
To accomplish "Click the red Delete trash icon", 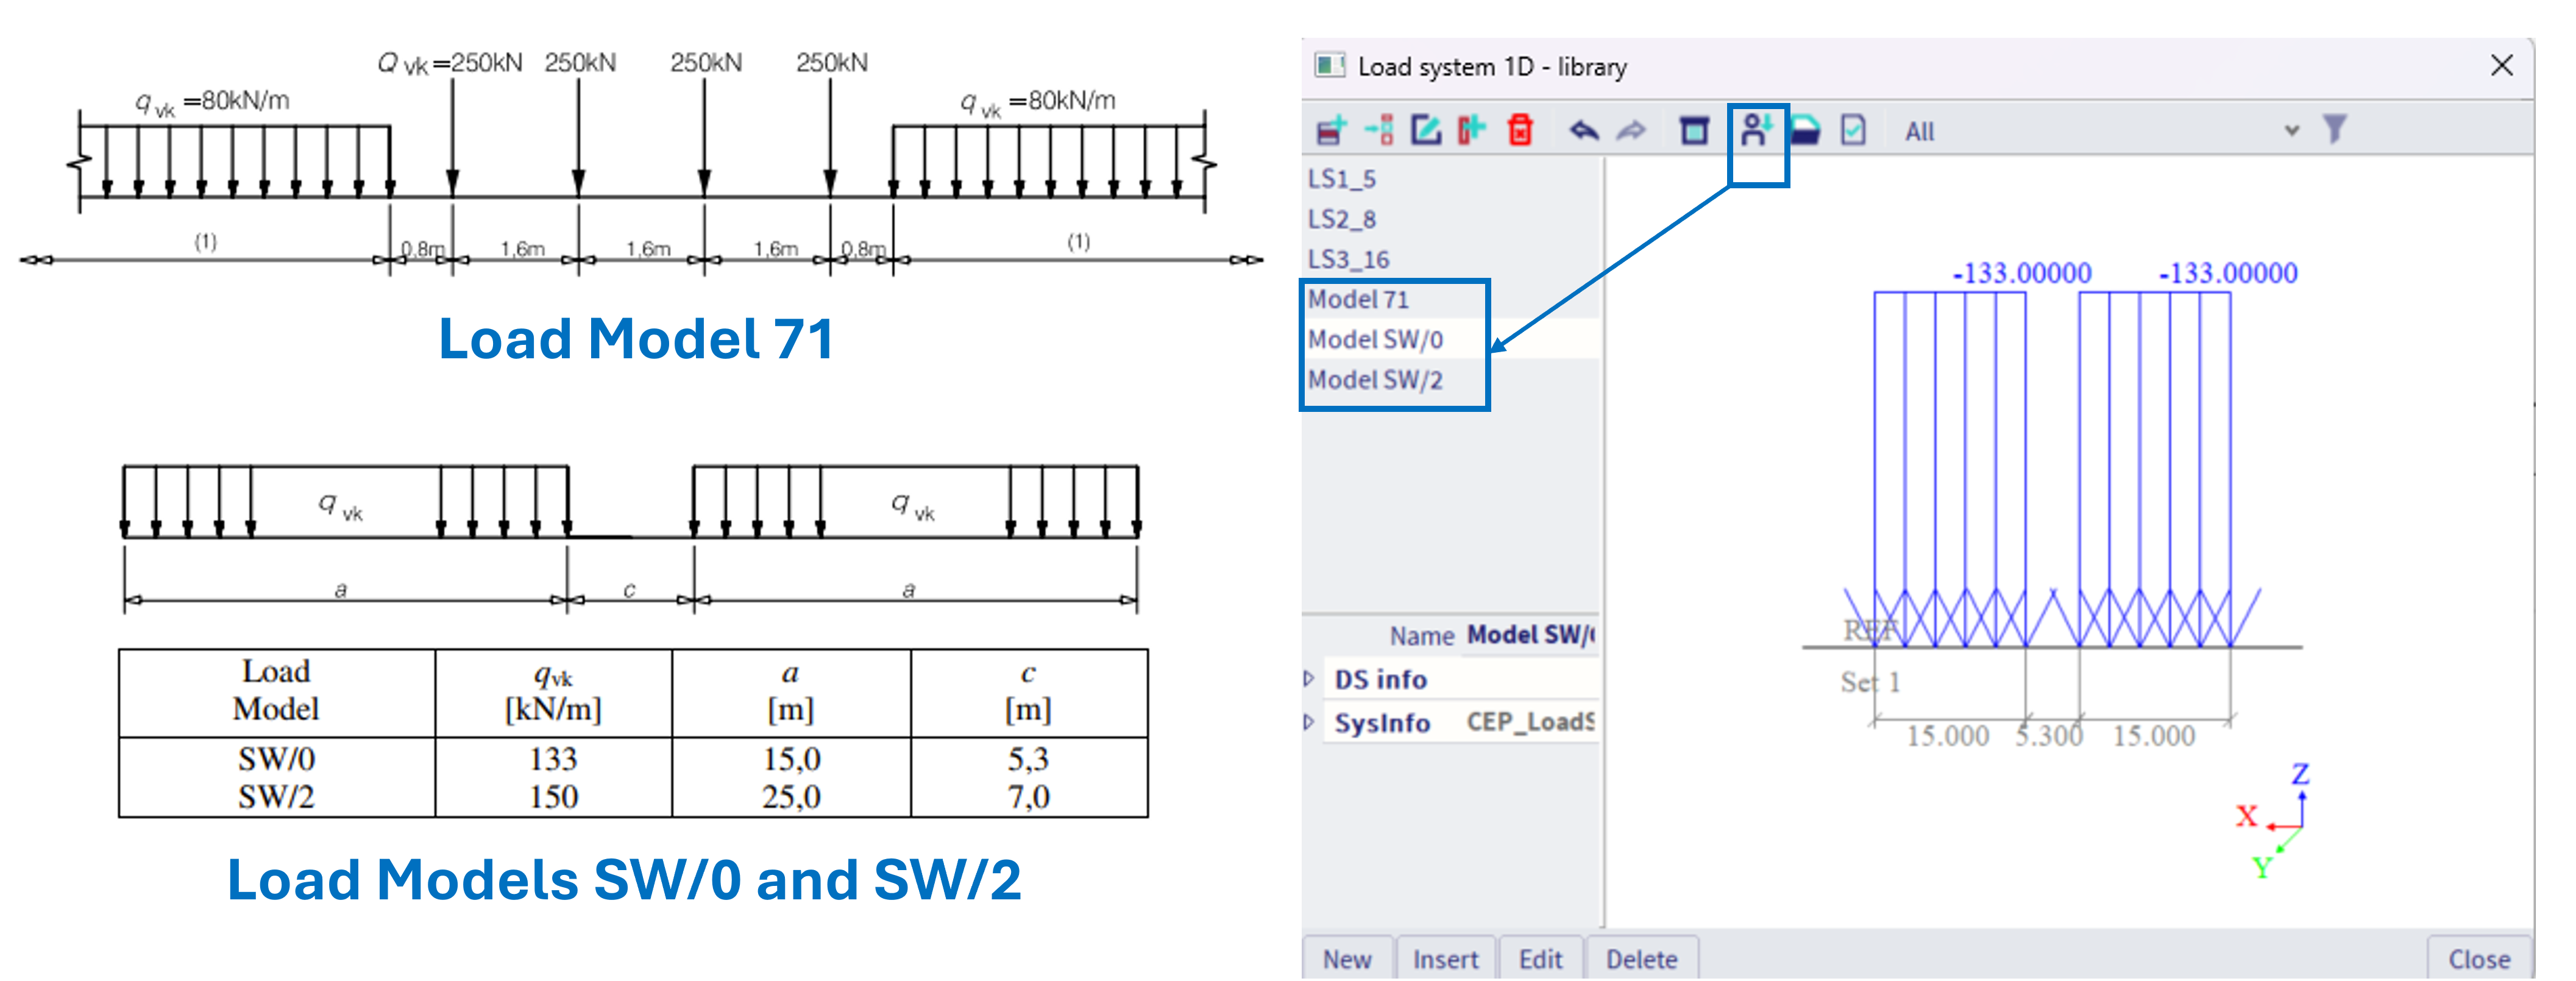I will tap(1520, 130).
